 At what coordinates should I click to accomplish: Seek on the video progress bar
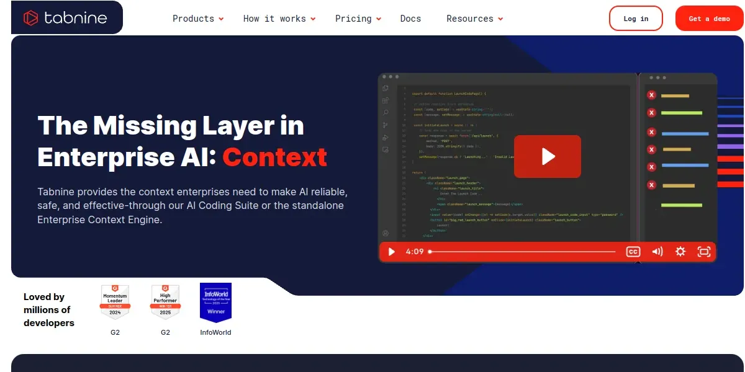(522, 252)
